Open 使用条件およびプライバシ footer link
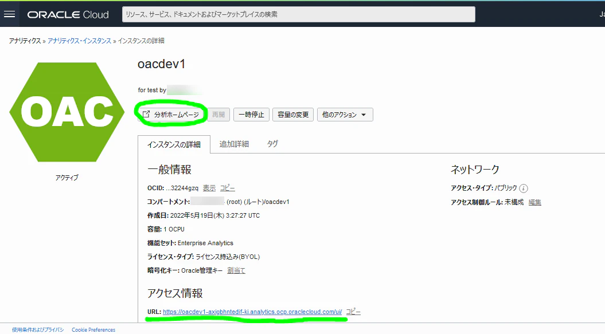The image size is (605, 334). [x=38, y=330]
